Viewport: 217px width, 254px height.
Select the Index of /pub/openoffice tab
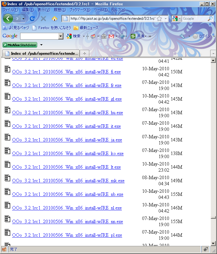(41, 53)
